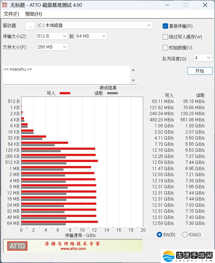The image size is (215, 263).
Task: Click the red 写入 legend swatch
Action: (x=65, y=93)
